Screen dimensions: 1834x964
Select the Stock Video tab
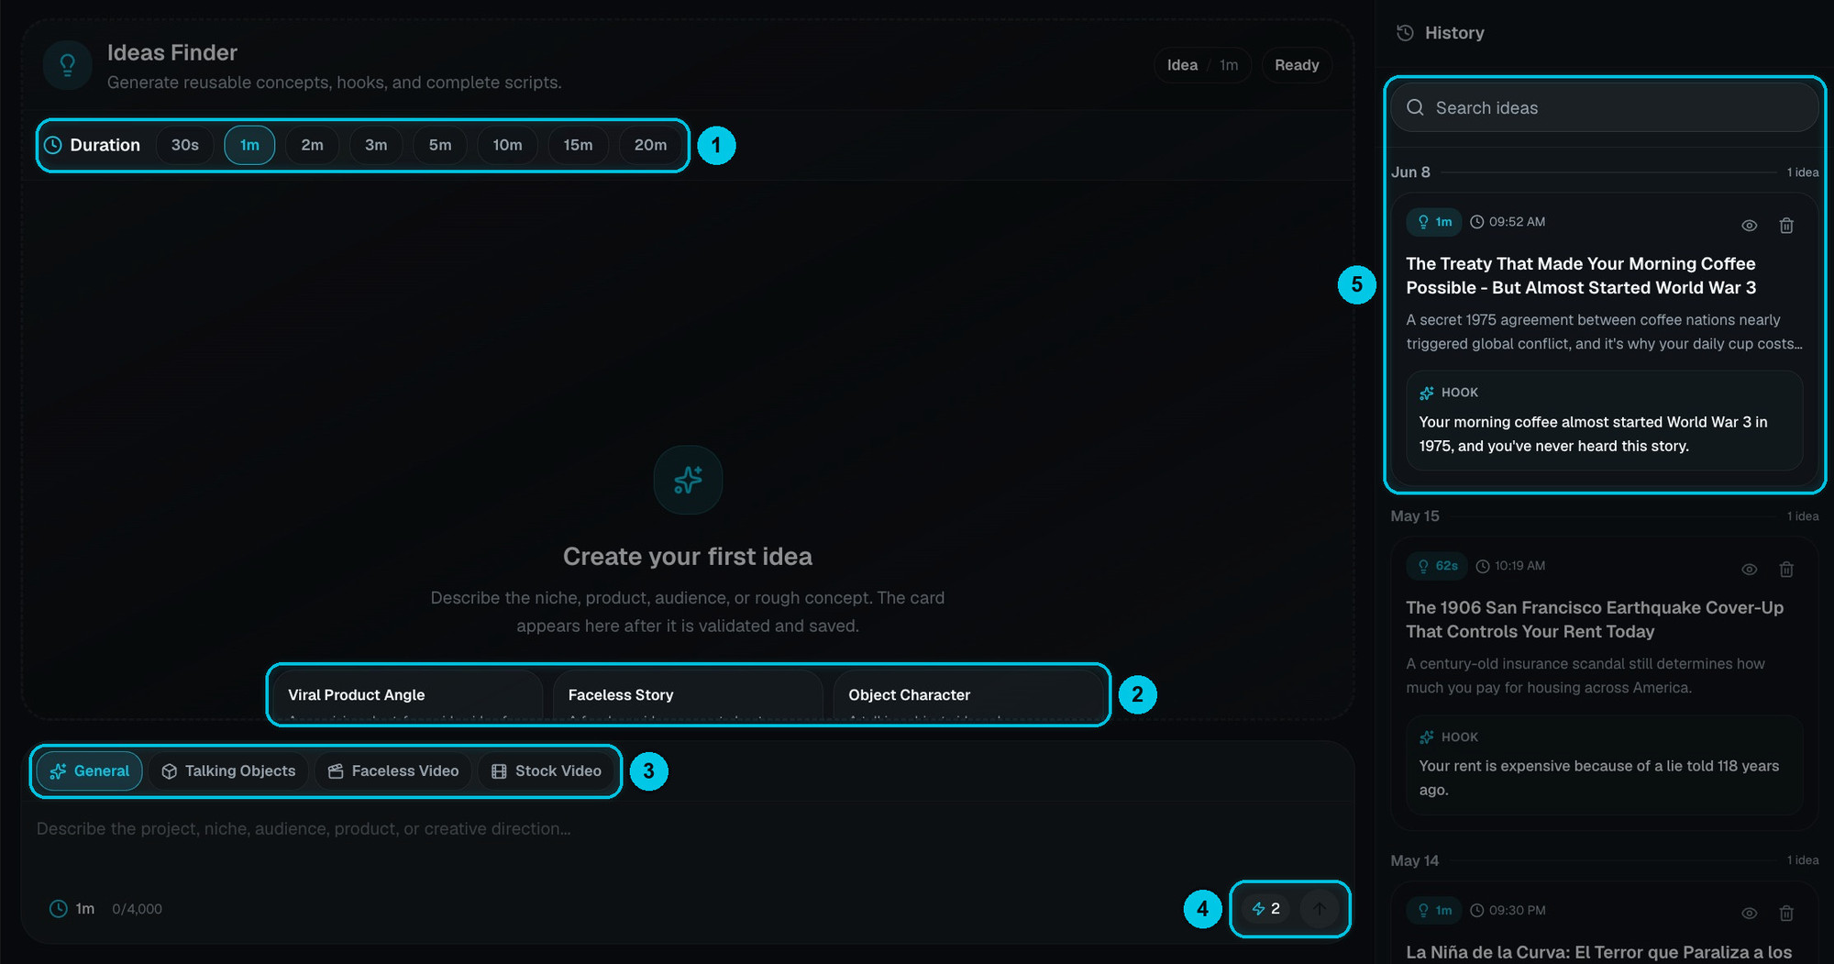point(547,771)
